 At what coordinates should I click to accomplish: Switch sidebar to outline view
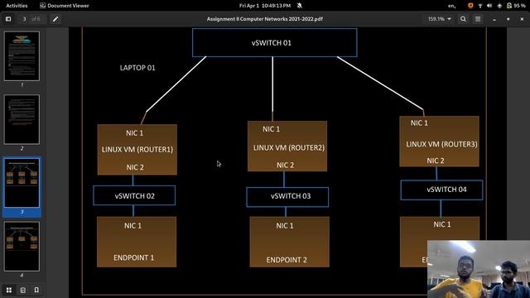pyautogui.click(x=23, y=291)
